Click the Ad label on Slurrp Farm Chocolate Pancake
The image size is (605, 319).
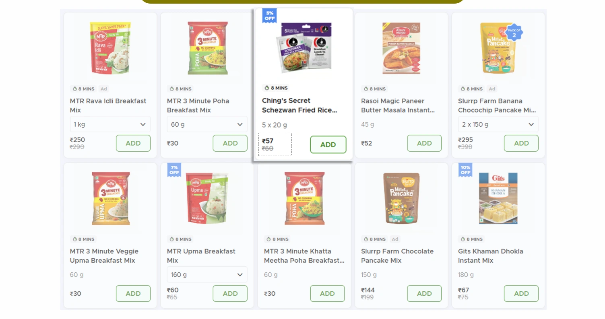395,239
